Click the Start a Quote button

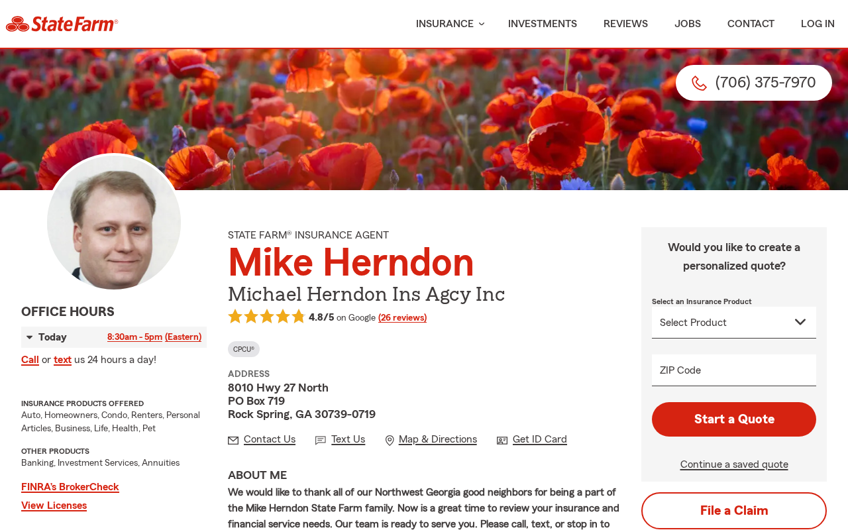point(734,419)
